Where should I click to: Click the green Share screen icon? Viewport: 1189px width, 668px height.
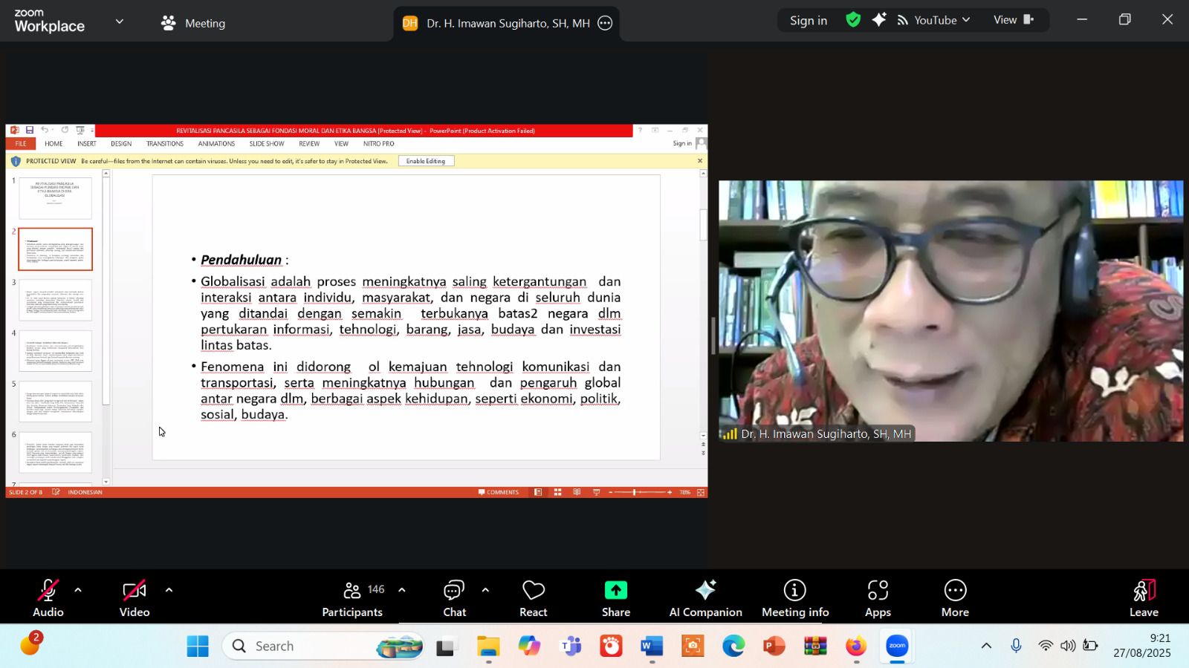click(615, 591)
